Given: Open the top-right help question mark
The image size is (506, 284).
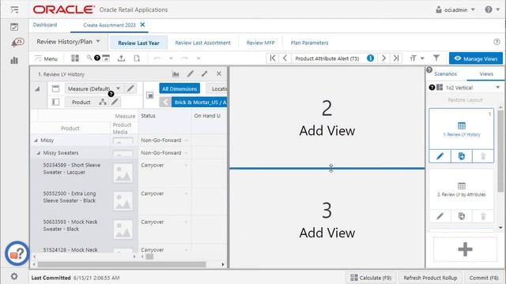Looking at the screenshot, I should point(489,9).
